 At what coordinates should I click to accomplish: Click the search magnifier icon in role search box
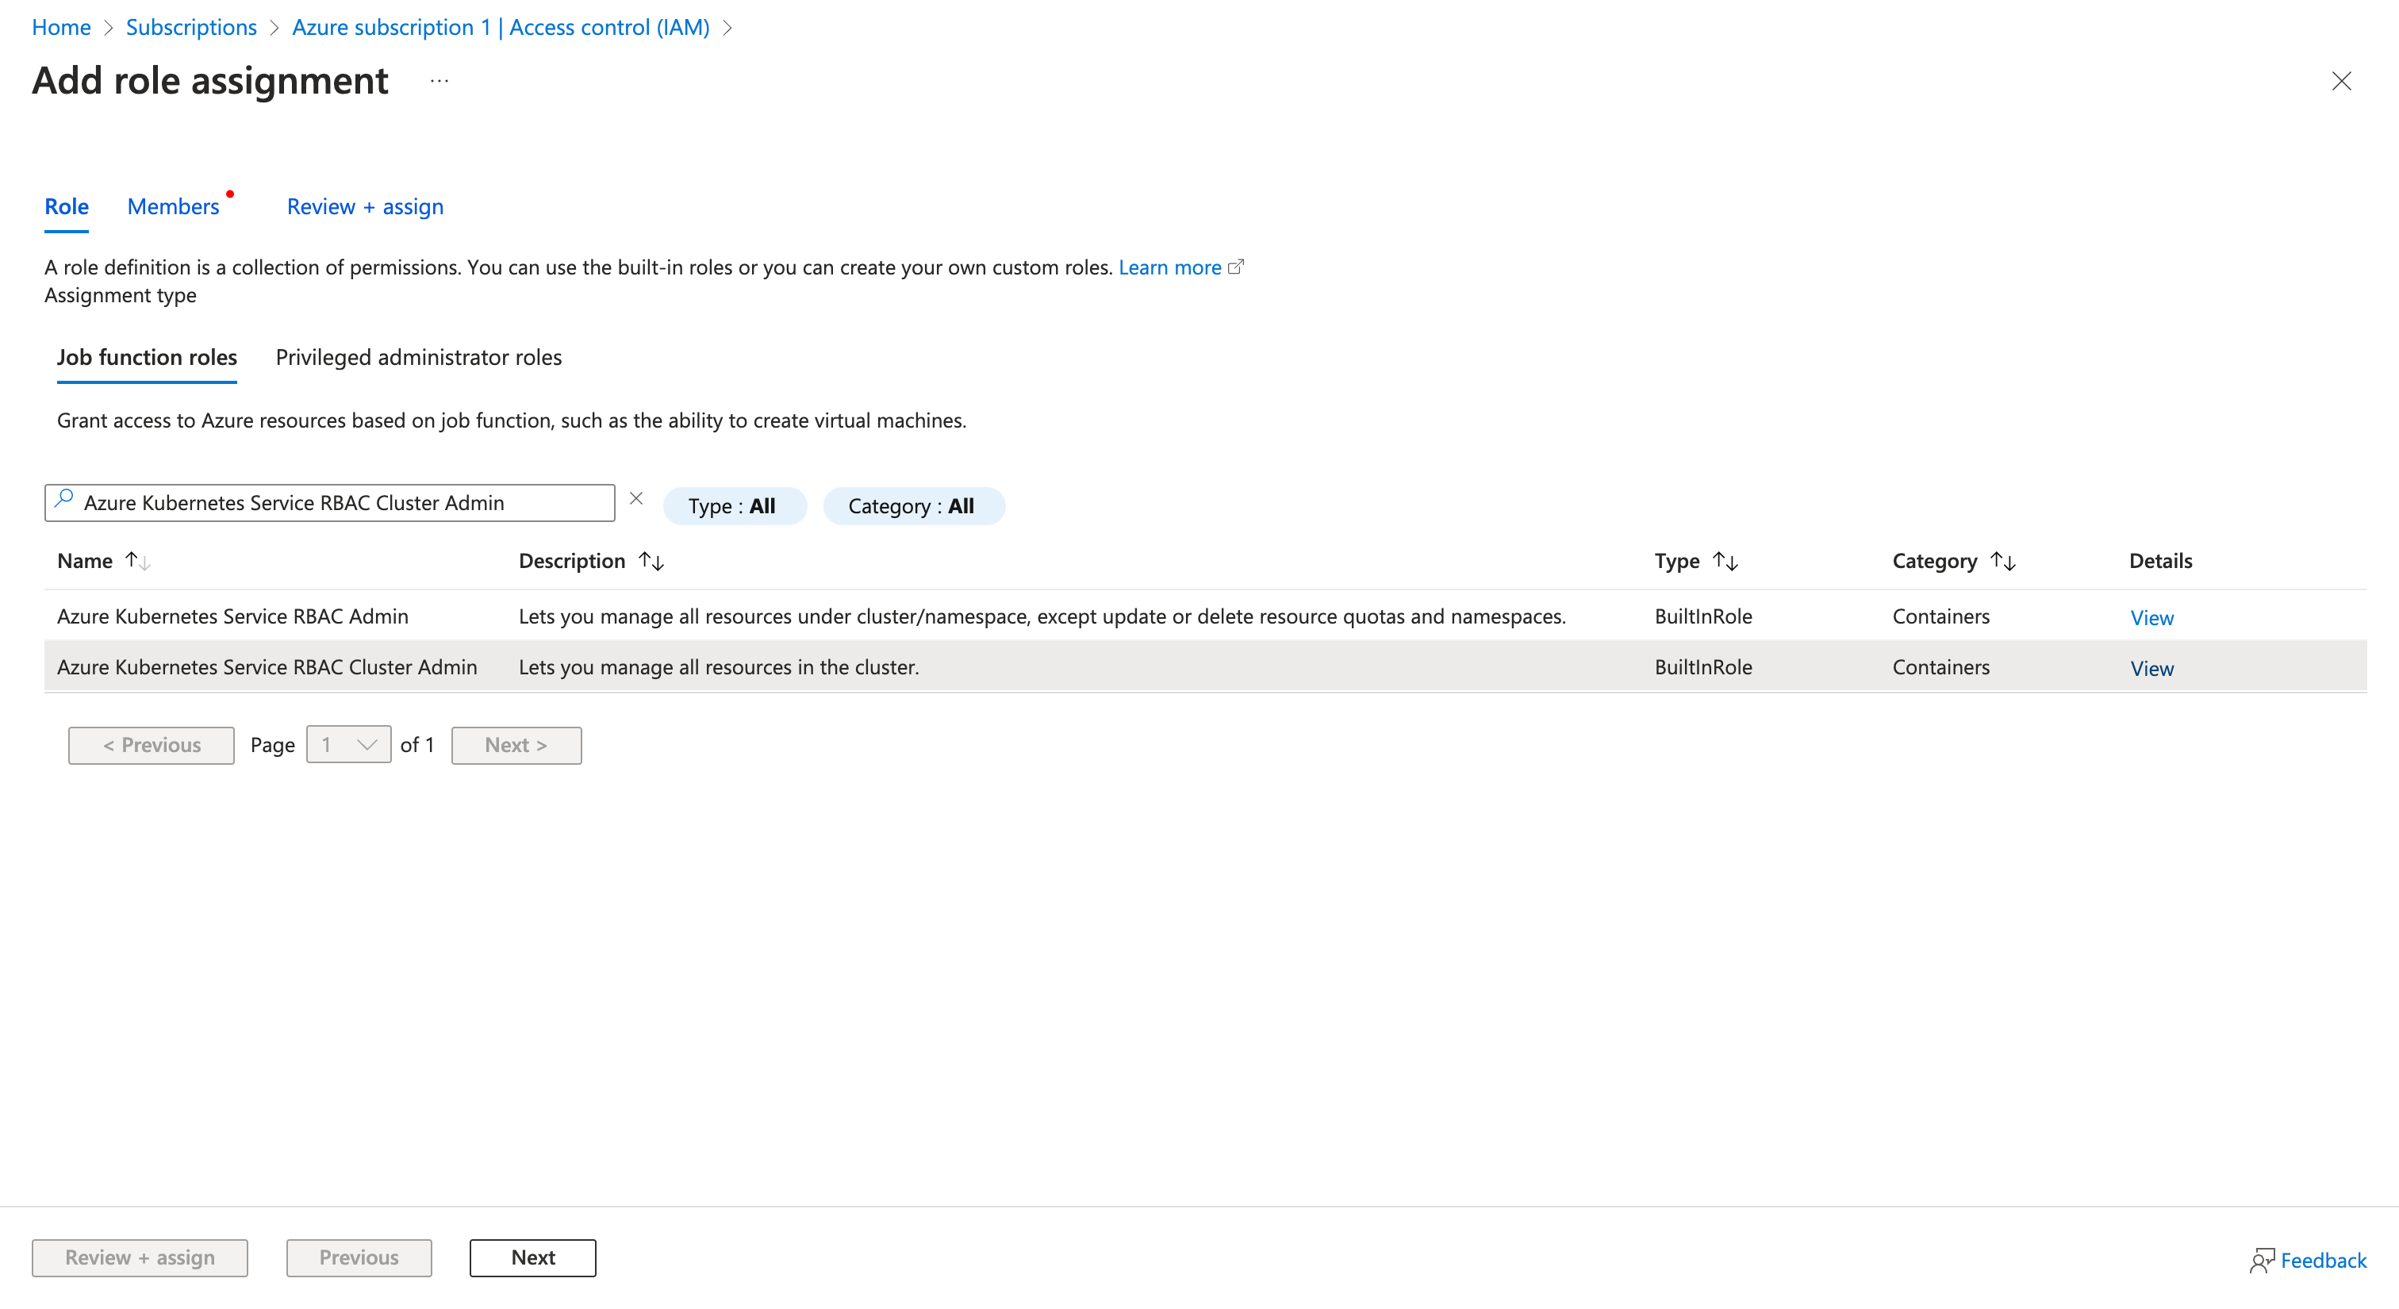click(63, 502)
